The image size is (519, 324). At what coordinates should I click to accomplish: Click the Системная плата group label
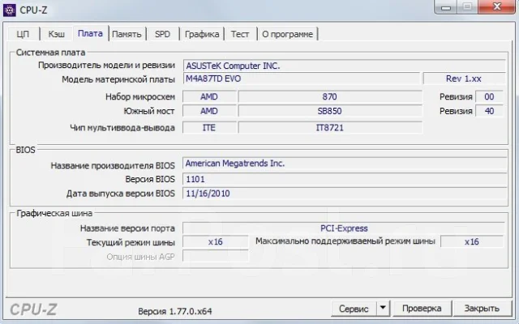(x=50, y=52)
